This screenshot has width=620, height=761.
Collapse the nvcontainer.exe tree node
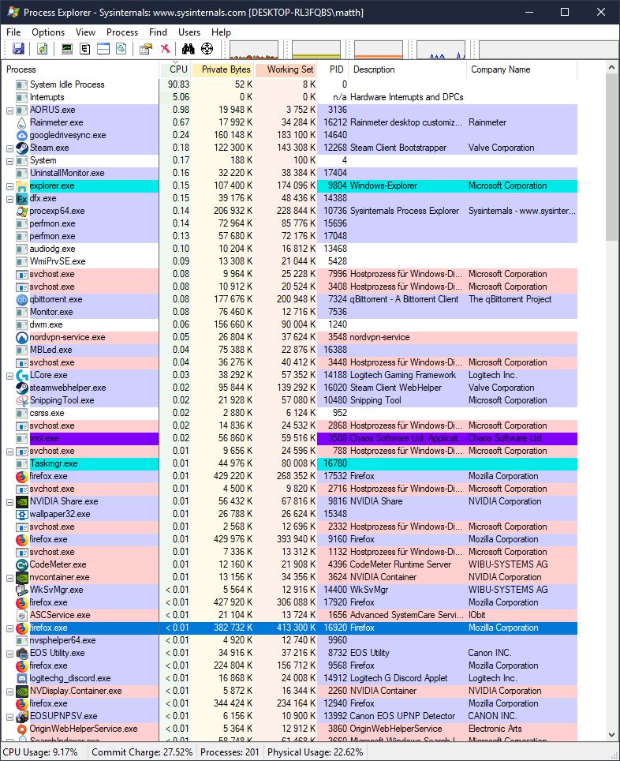coord(9,576)
